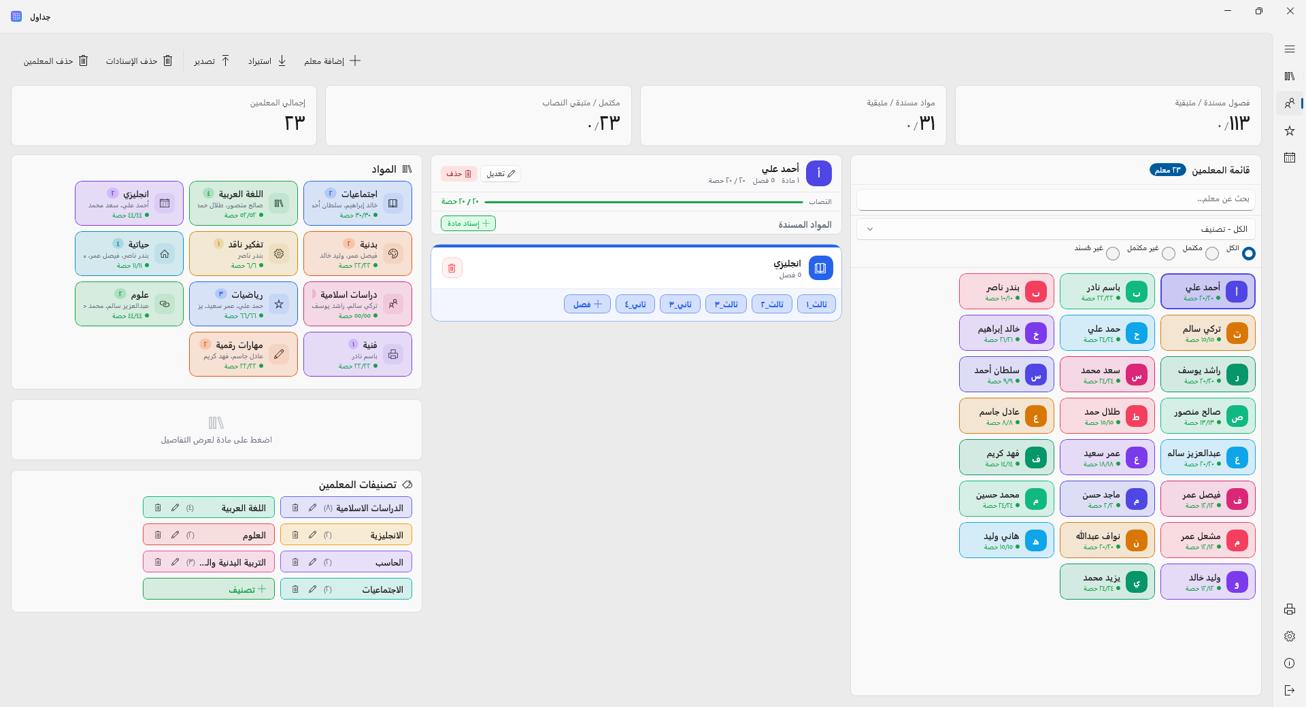Click the النصاب green progress bar
Image resolution: width=1306 pixels, height=707 pixels.
click(x=643, y=202)
